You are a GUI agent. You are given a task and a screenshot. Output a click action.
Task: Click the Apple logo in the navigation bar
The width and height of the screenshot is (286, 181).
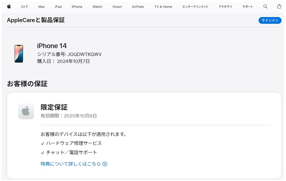(x=9, y=6)
